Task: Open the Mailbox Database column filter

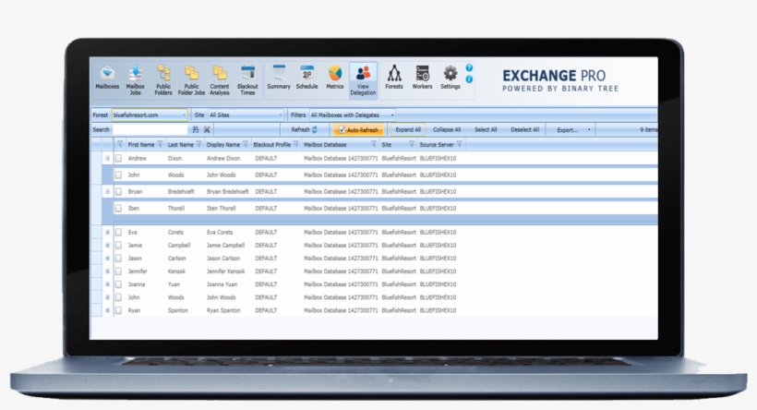Action: pyautogui.click(x=373, y=144)
